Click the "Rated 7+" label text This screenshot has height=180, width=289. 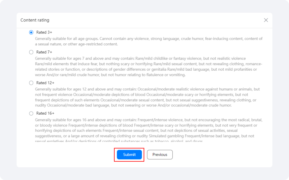(44, 52)
